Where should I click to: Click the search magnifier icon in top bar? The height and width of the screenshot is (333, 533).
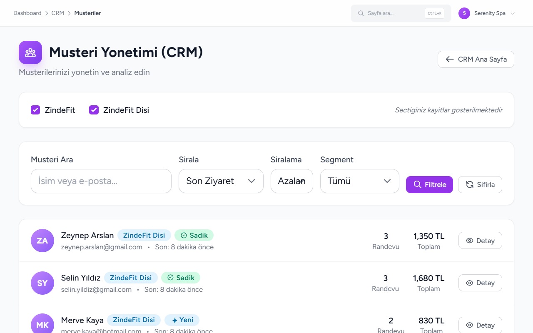361,13
